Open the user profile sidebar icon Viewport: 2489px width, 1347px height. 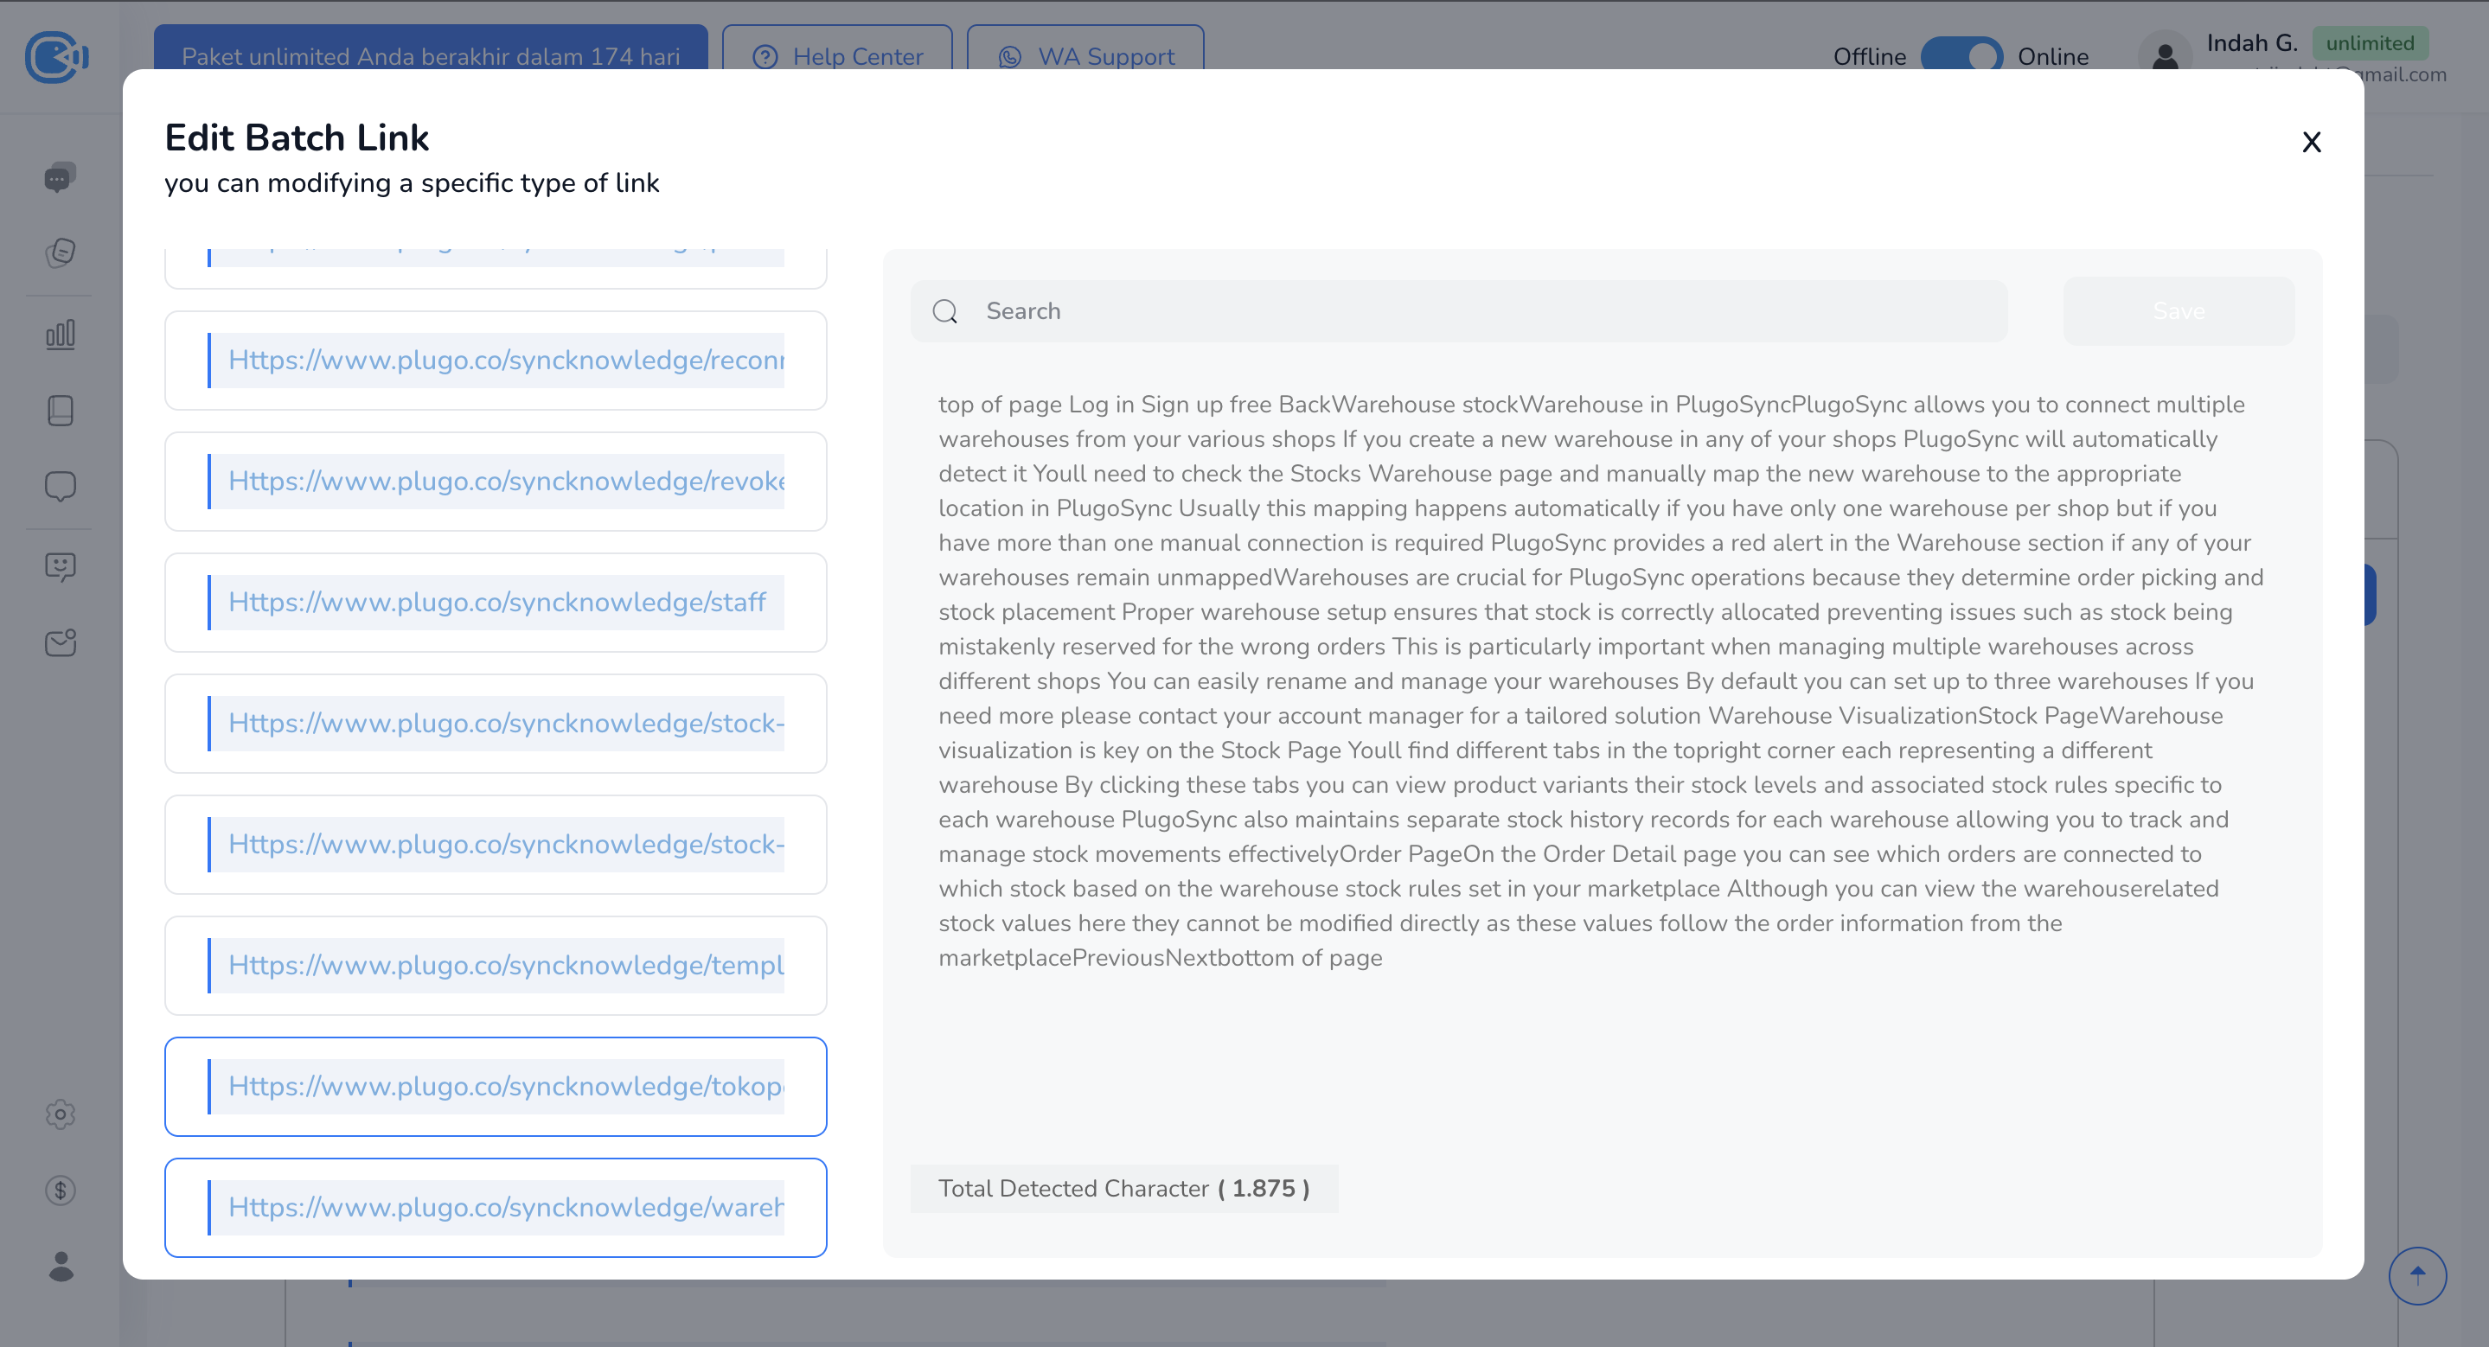click(x=60, y=1266)
